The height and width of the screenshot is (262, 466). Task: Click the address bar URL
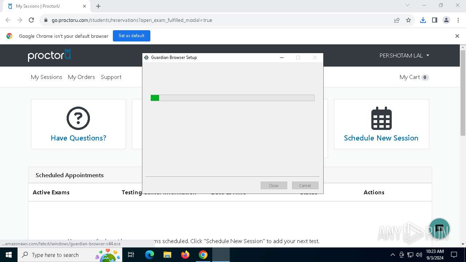pyautogui.click(x=132, y=20)
